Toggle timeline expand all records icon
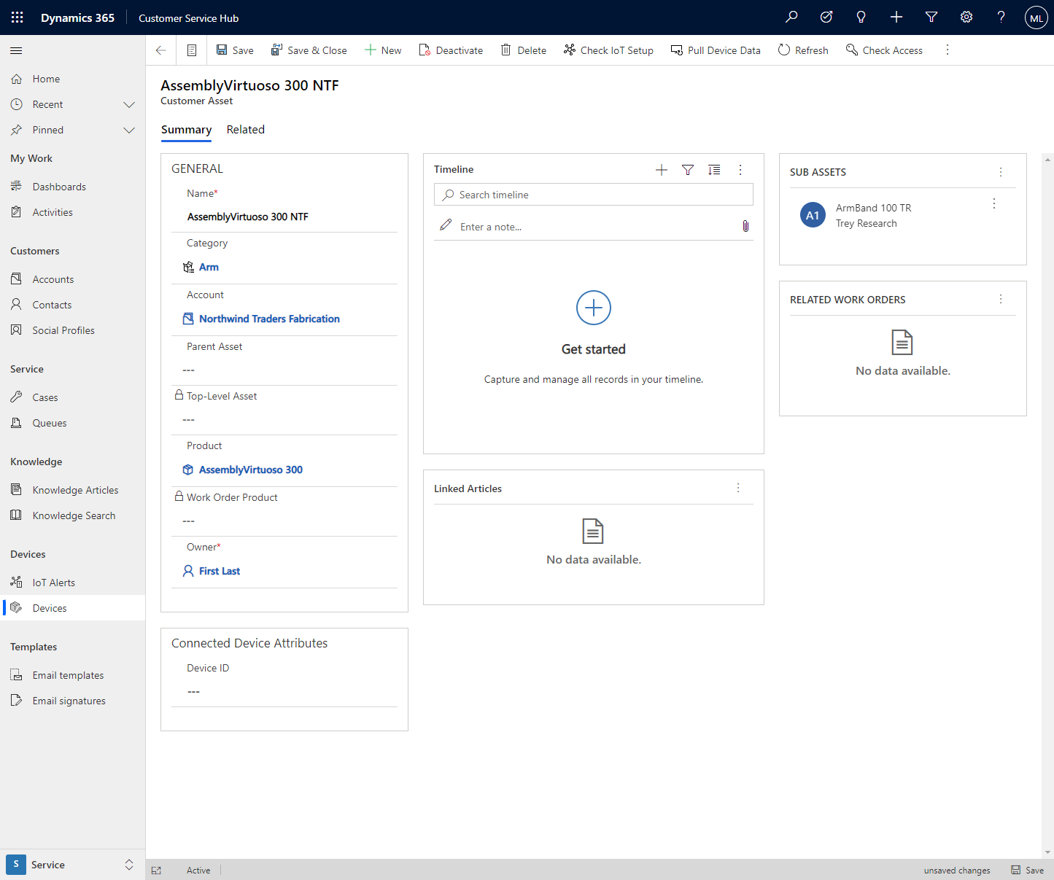 click(x=714, y=170)
